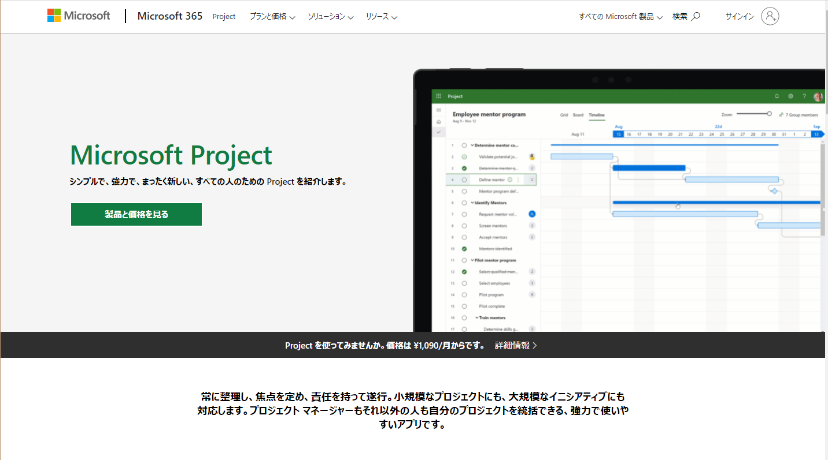Click the app launcher waffle icon
Image resolution: width=828 pixels, height=460 pixels.
click(x=439, y=96)
